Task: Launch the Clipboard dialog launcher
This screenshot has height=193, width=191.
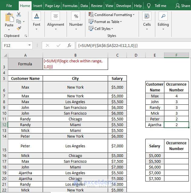Action: [26, 36]
